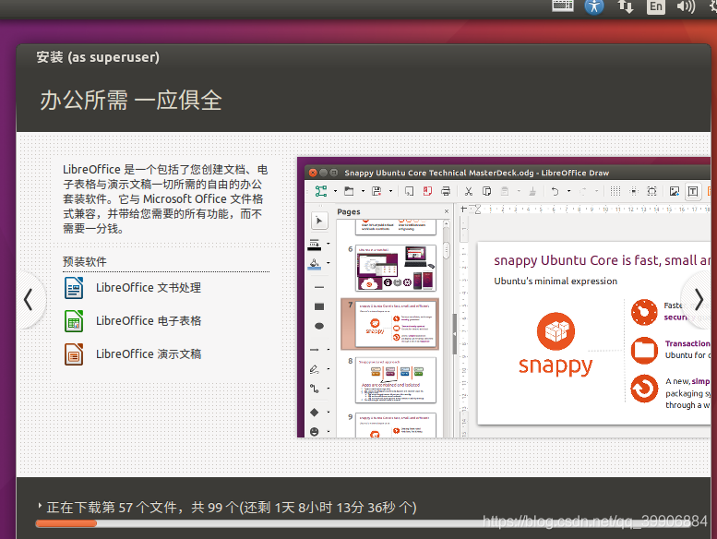Image resolution: width=717 pixels, height=539 pixels.
Task: Open the fill color dropdown arrow
Action: pos(329,263)
